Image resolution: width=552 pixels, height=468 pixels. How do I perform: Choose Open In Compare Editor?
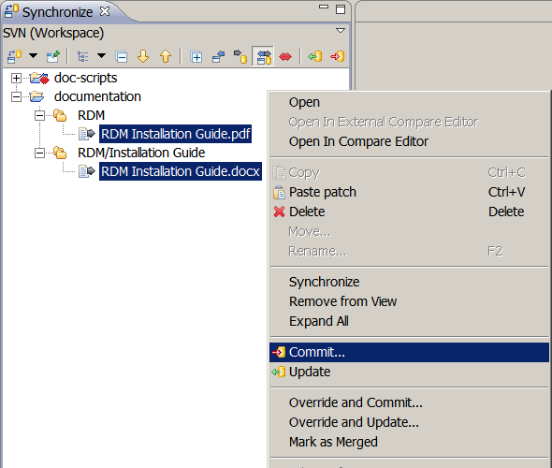(x=409, y=141)
